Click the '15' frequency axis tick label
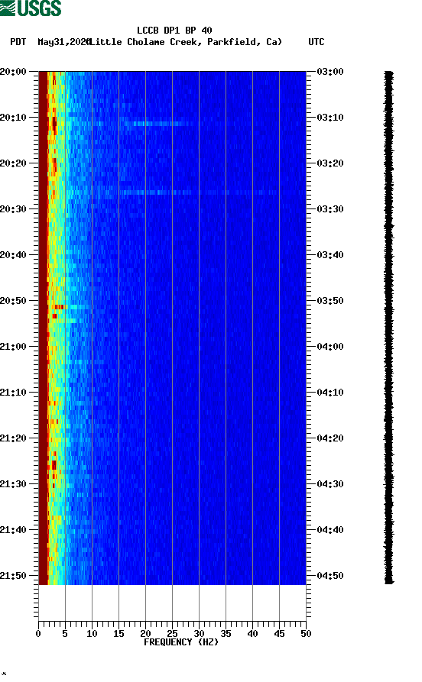The width and height of the screenshot is (422, 682). pos(119,634)
